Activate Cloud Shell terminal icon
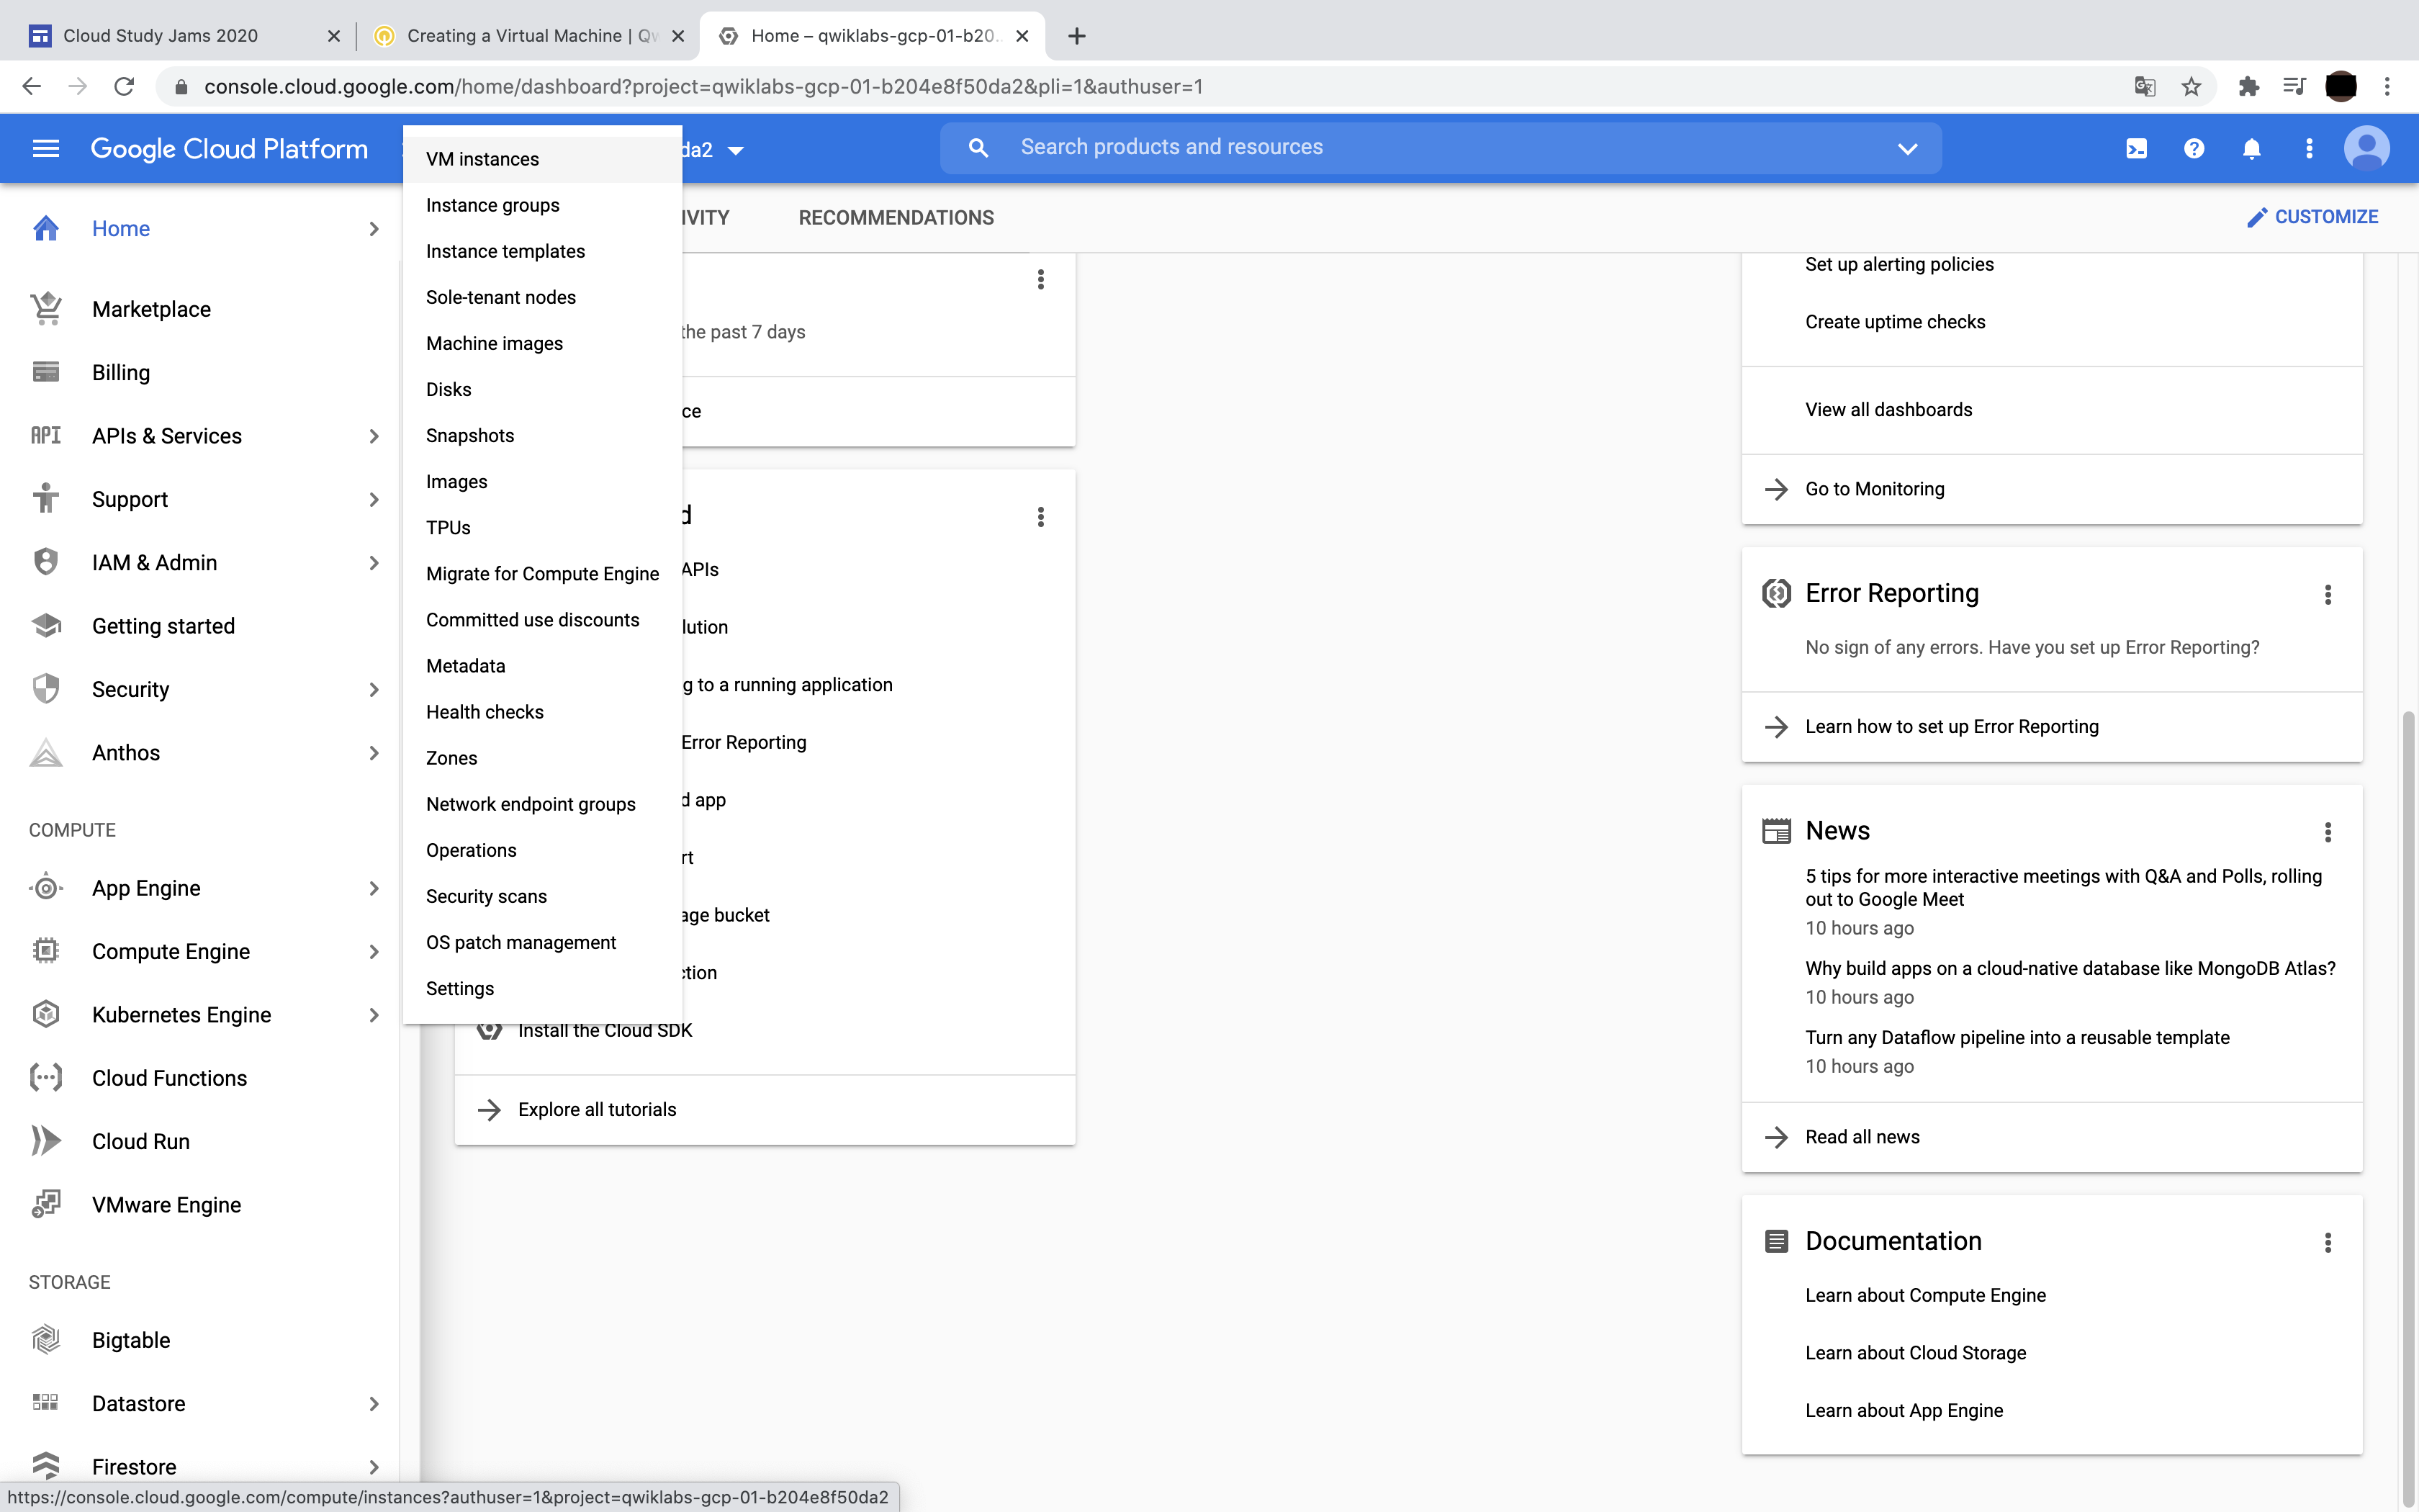This screenshot has width=2419, height=1512. [x=2136, y=148]
